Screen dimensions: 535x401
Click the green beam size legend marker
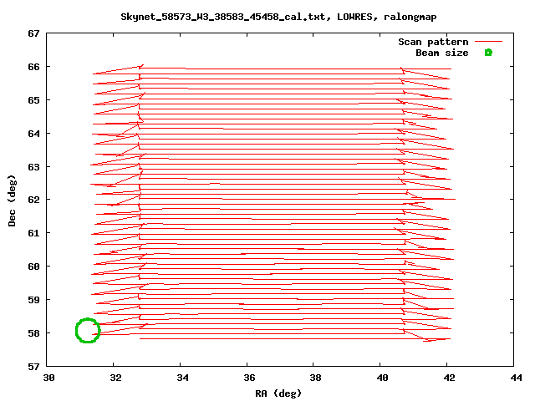pos(488,53)
